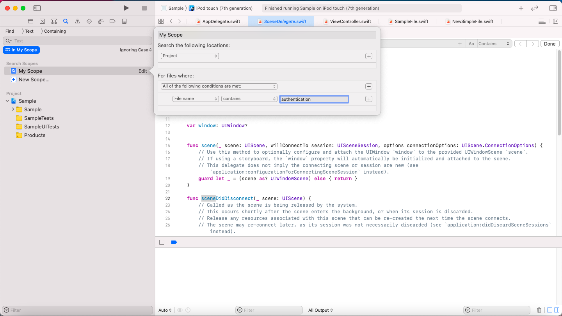This screenshot has height=316, width=562.
Task: Click the authentication text field
Action: [x=314, y=99]
